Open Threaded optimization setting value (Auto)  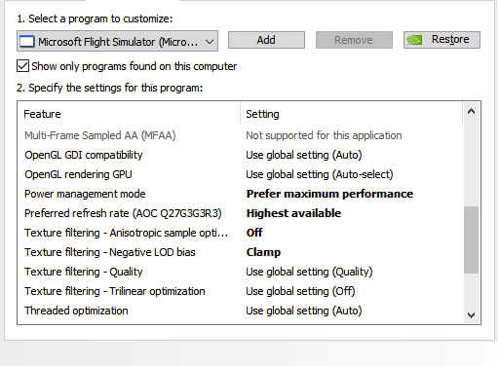(x=304, y=311)
